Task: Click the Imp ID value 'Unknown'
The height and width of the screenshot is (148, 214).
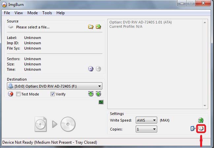Action: (32, 43)
